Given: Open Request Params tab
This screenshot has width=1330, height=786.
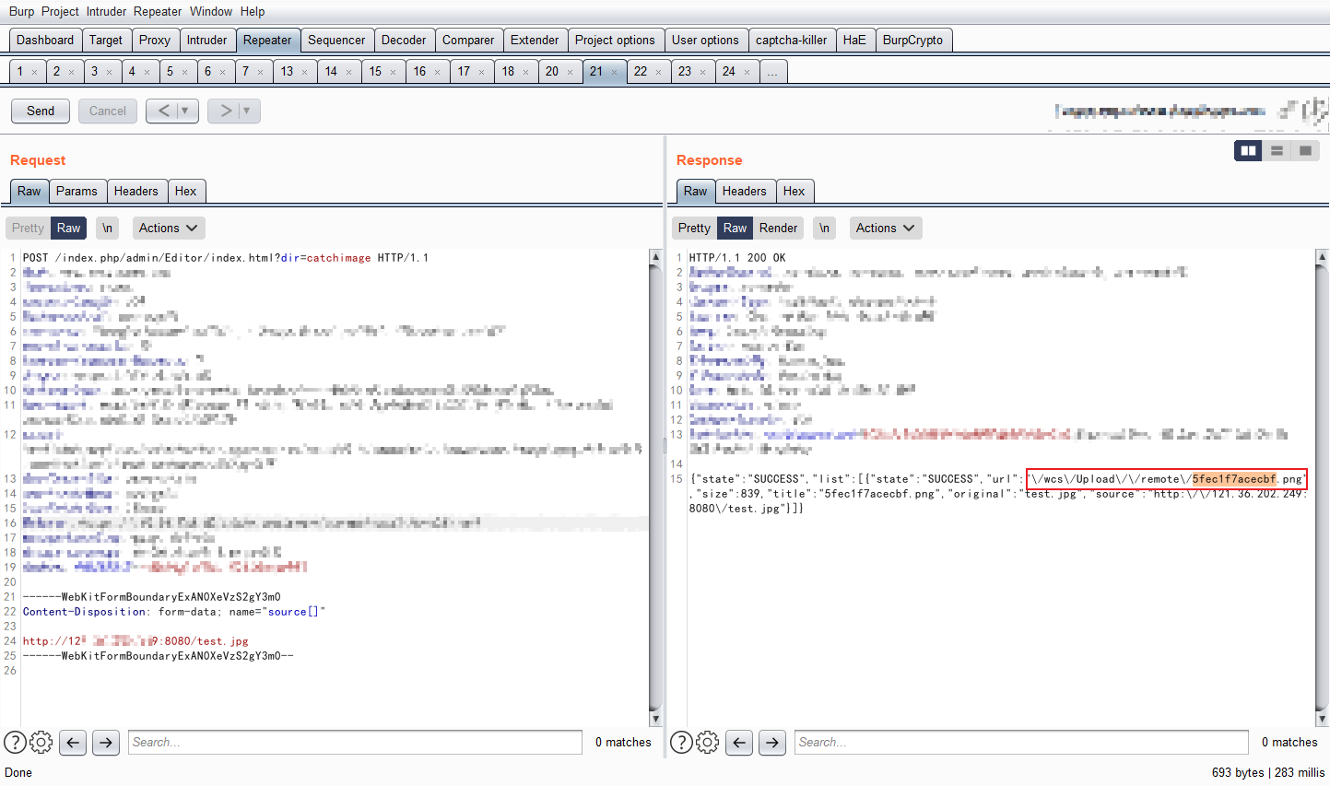Looking at the screenshot, I should point(77,191).
